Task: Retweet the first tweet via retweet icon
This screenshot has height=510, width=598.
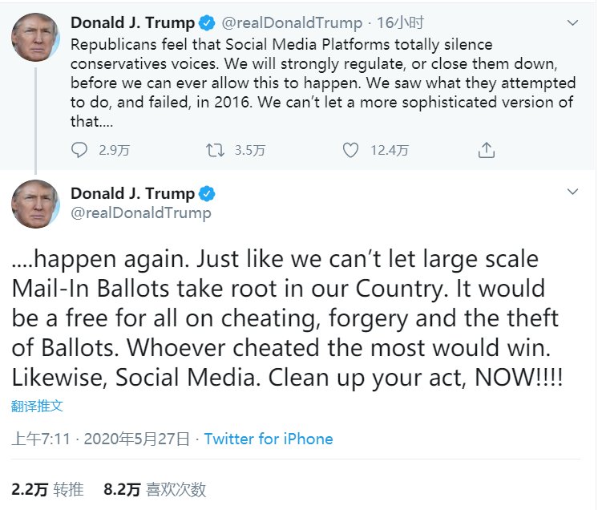Action: [215, 150]
